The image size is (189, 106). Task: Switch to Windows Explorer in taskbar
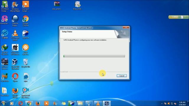coord(81,103)
